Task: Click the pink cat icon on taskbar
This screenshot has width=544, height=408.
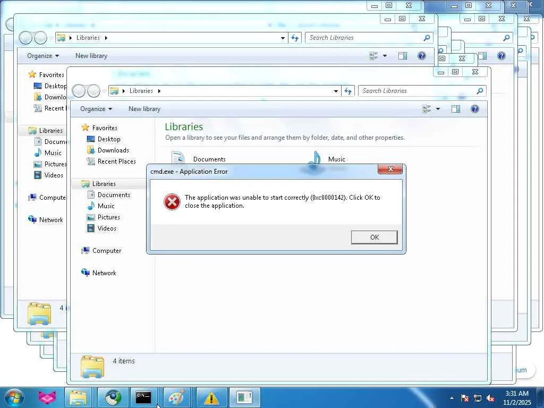Action: click(47, 397)
